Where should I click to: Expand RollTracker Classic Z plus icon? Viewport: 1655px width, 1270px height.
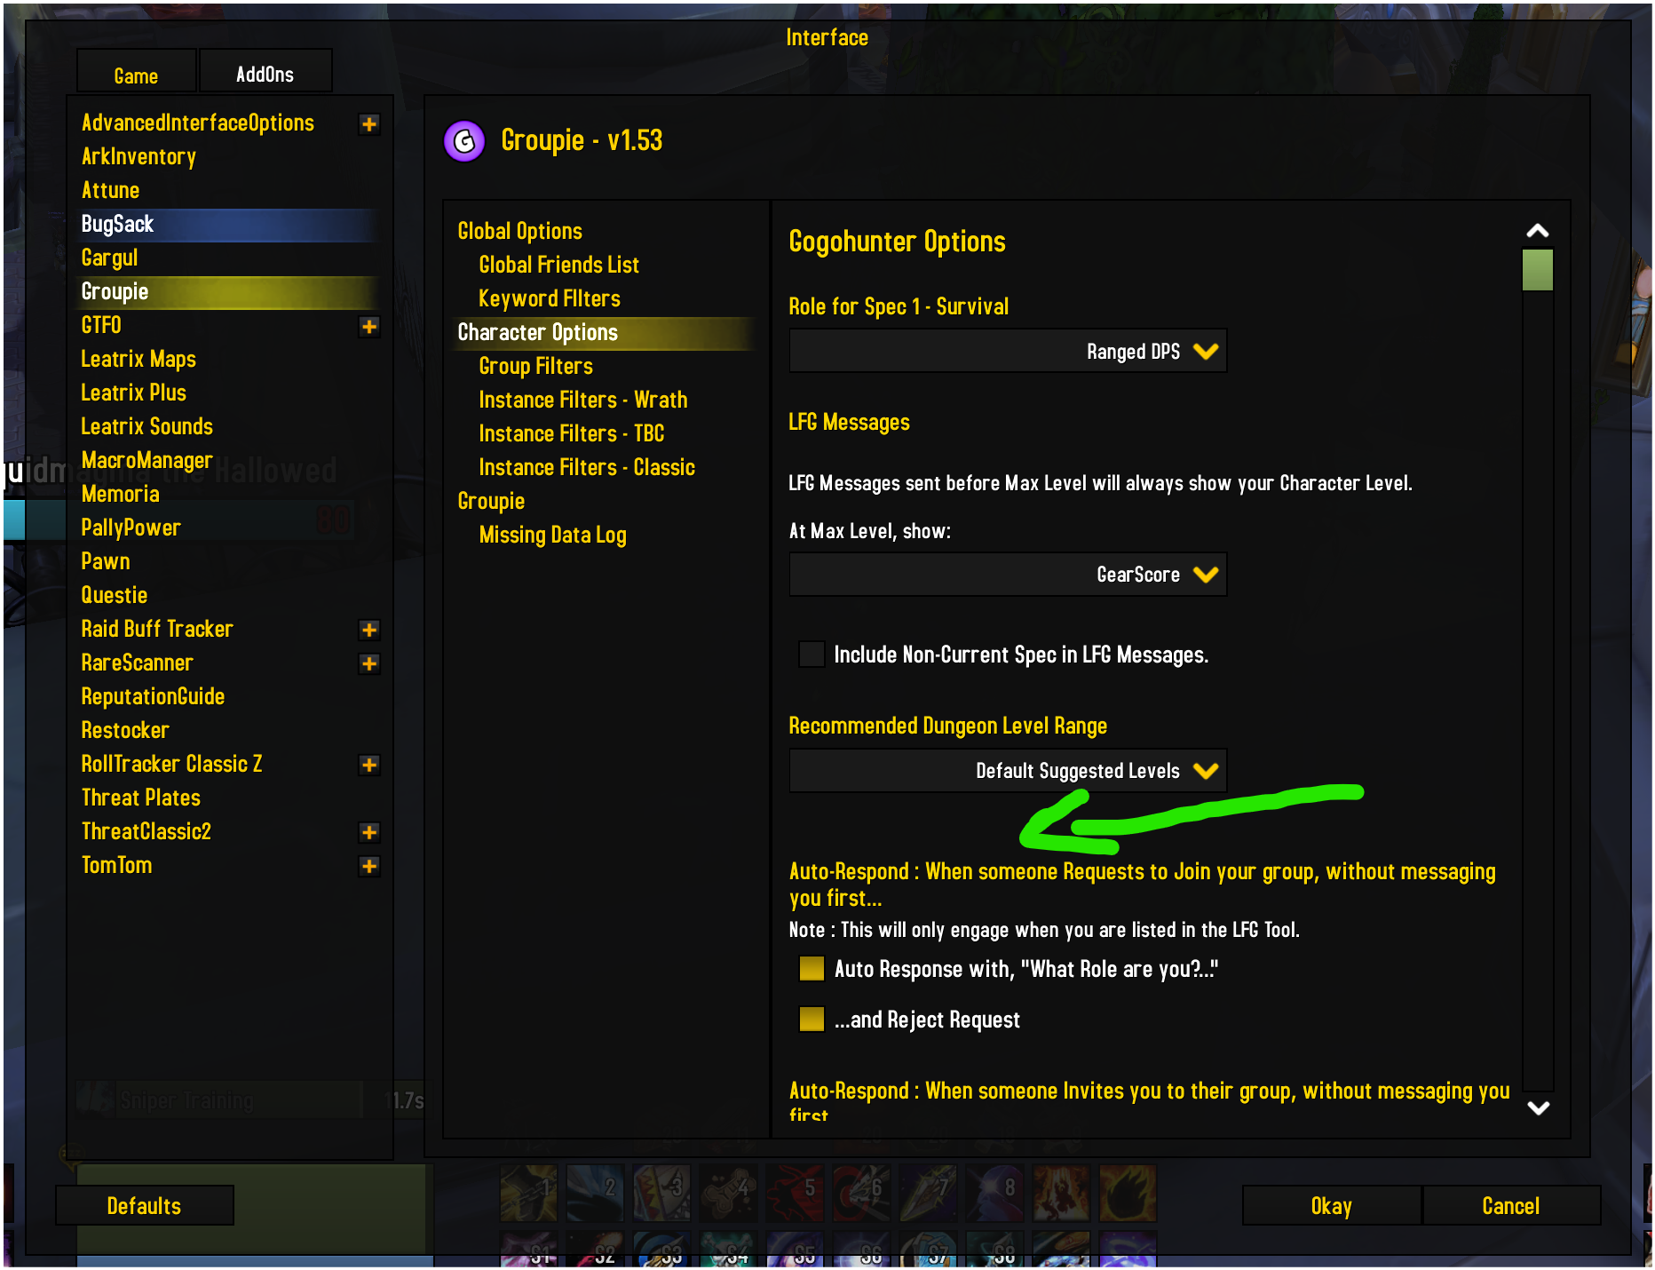(369, 765)
